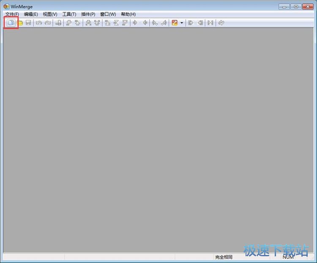The image size is (317, 263).
Task: Click the orange options tool icon
Action: 175,23
